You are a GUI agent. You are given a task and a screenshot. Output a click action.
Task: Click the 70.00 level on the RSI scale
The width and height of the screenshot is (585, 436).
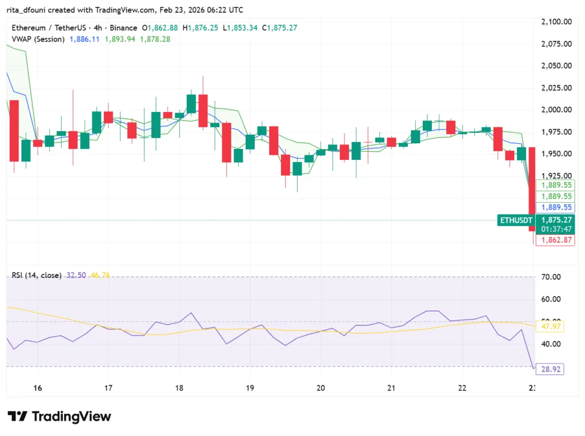552,277
